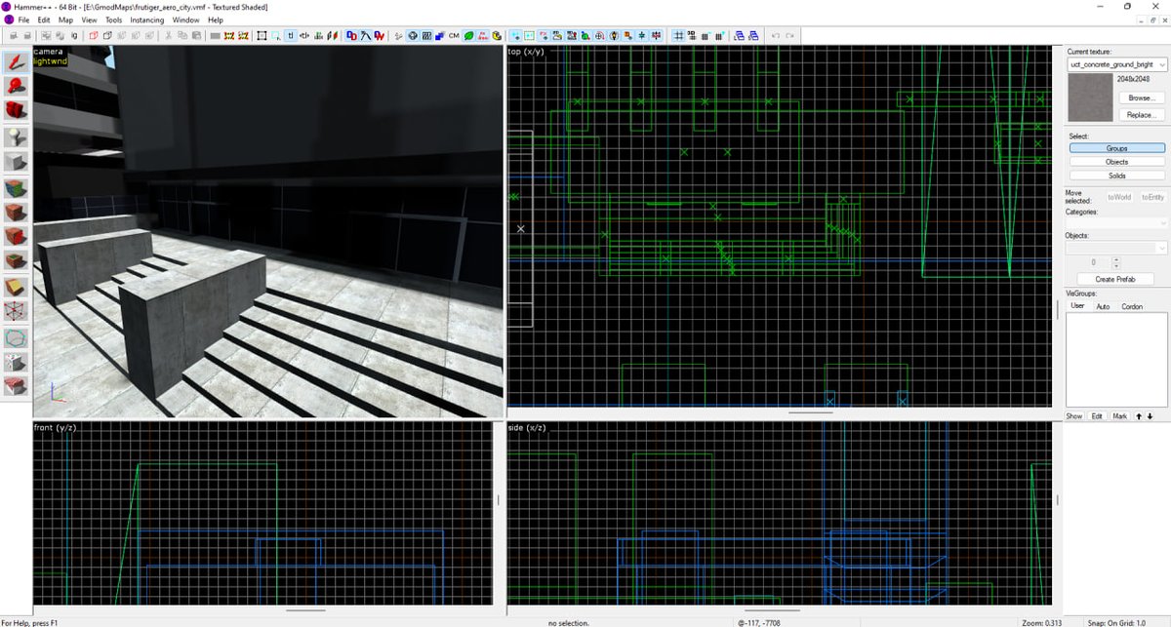Viewport: 1171px width, 627px height.
Task: Click the Mark button under VisGroups
Action: [x=1119, y=416]
